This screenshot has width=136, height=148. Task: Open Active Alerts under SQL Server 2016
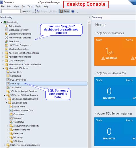click(19, 107)
